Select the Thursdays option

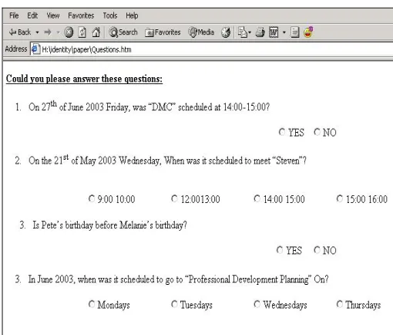(x=340, y=304)
